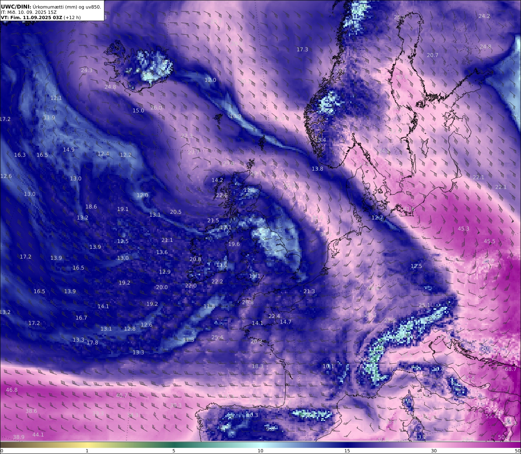521x454 pixels.
Task: Click the 14.9 value in the western Atlantic
Action: point(69,150)
